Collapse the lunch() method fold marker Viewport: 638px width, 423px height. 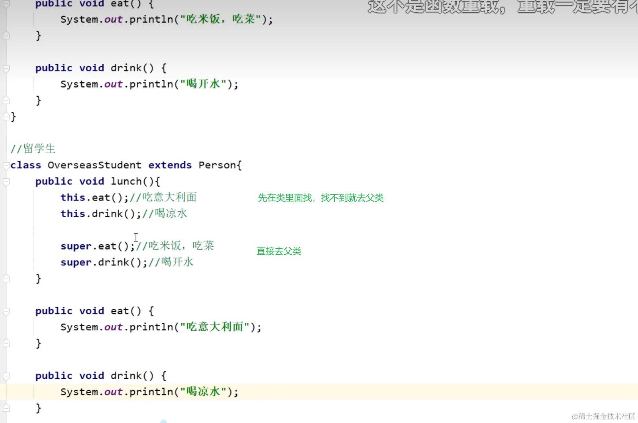click(x=6, y=182)
